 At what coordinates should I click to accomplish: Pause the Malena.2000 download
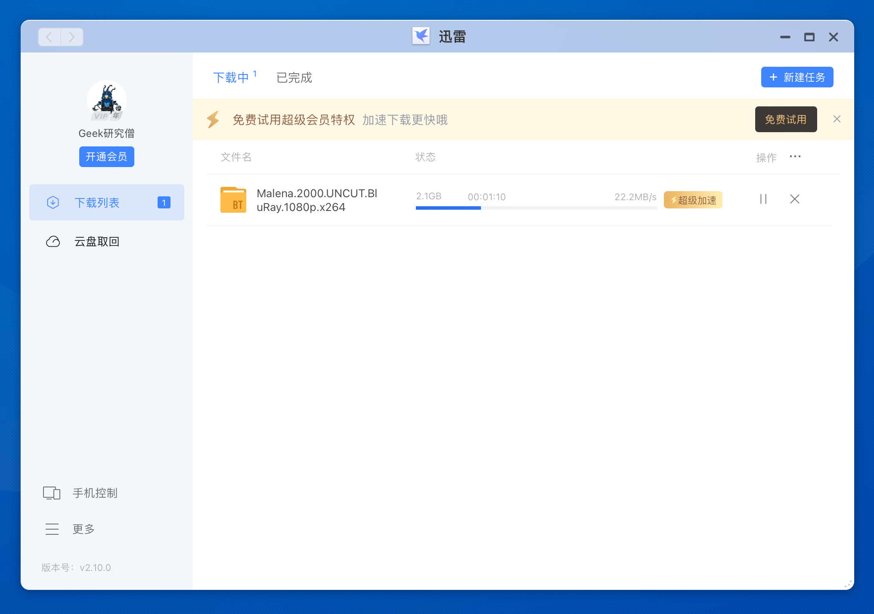[x=763, y=199]
